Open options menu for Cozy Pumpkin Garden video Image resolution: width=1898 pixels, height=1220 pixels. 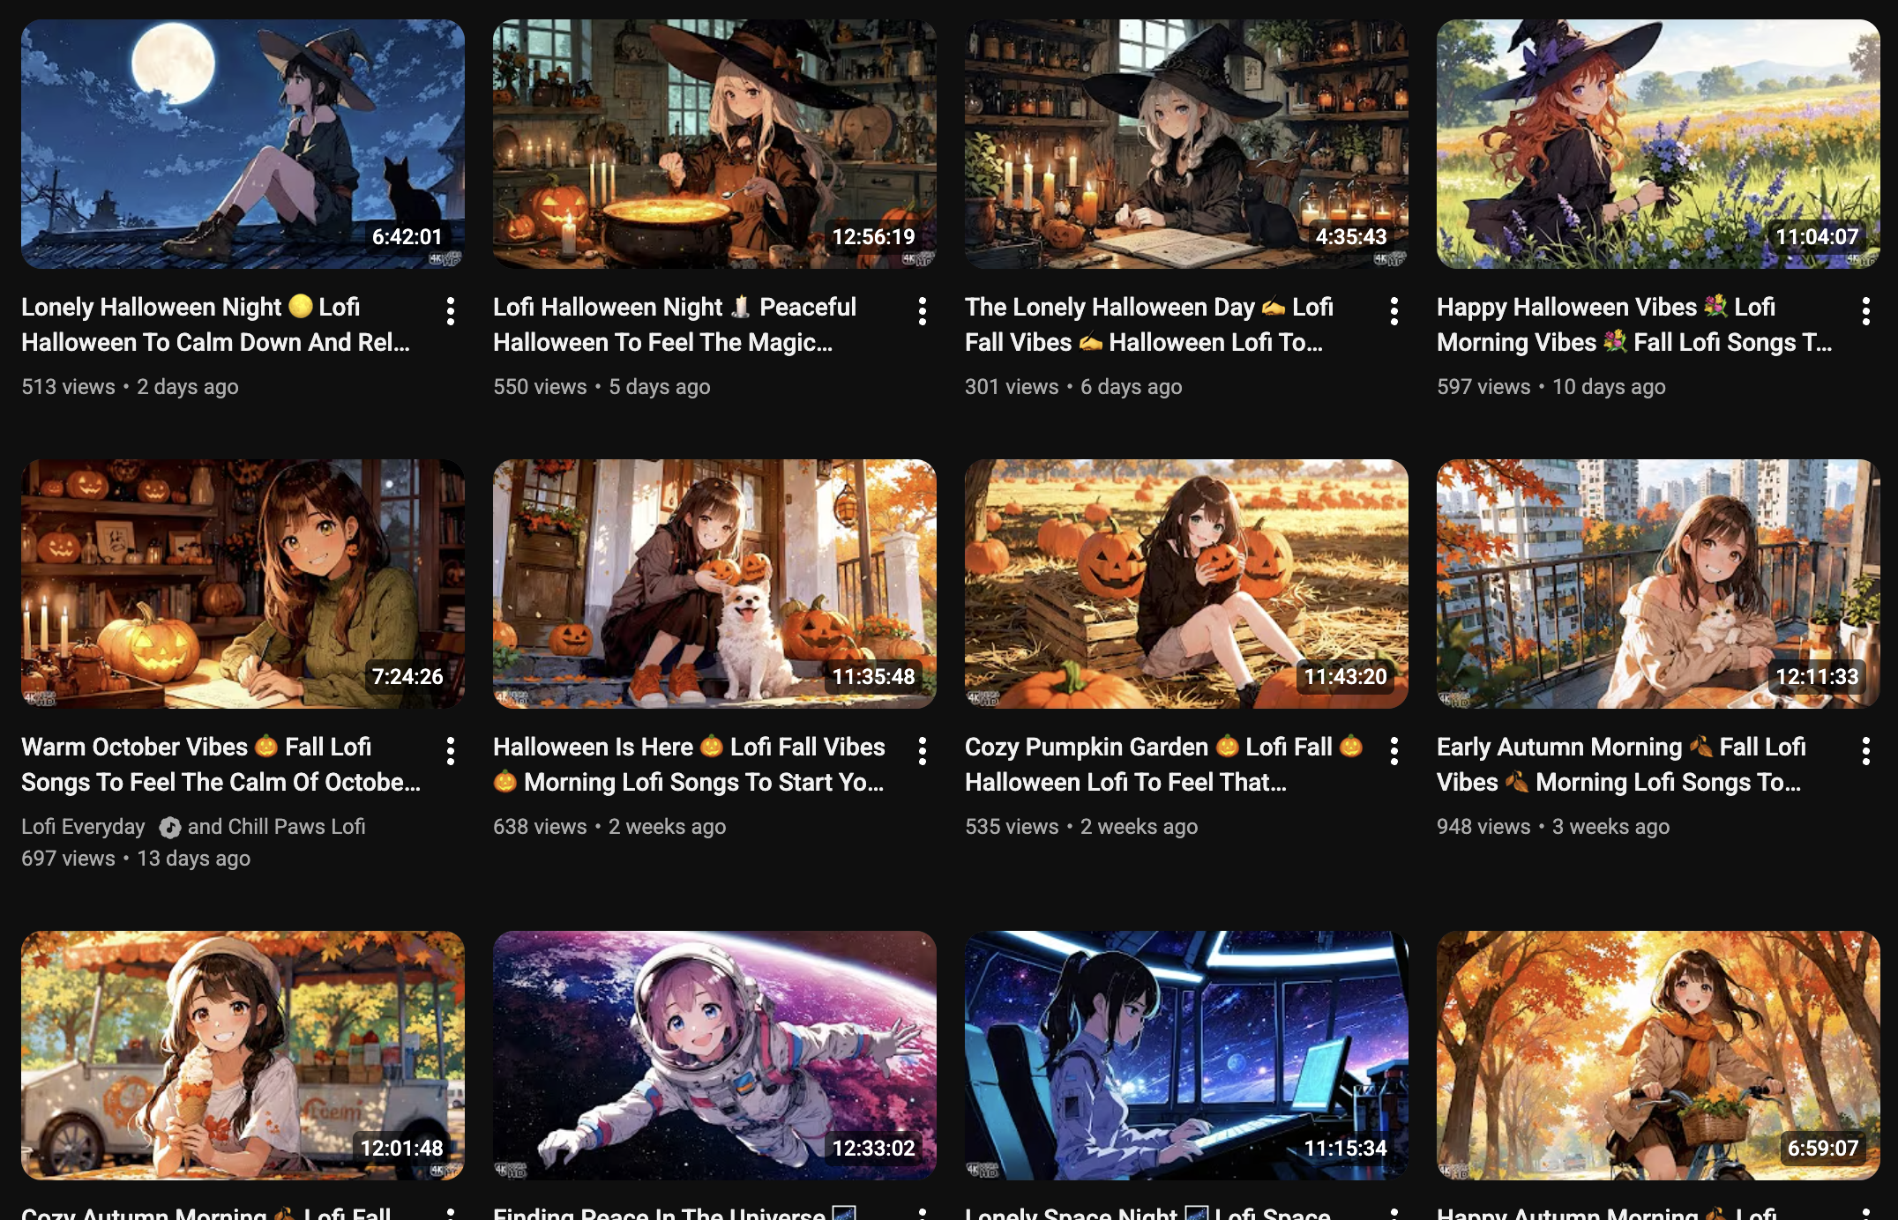(x=1394, y=750)
